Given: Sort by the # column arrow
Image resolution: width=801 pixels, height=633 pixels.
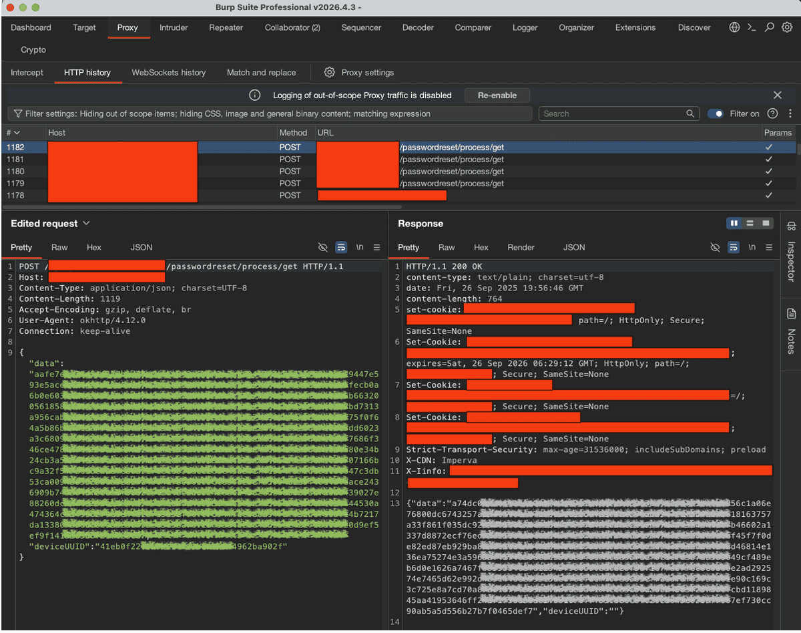Looking at the screenshot, I should tap(17, 133).
